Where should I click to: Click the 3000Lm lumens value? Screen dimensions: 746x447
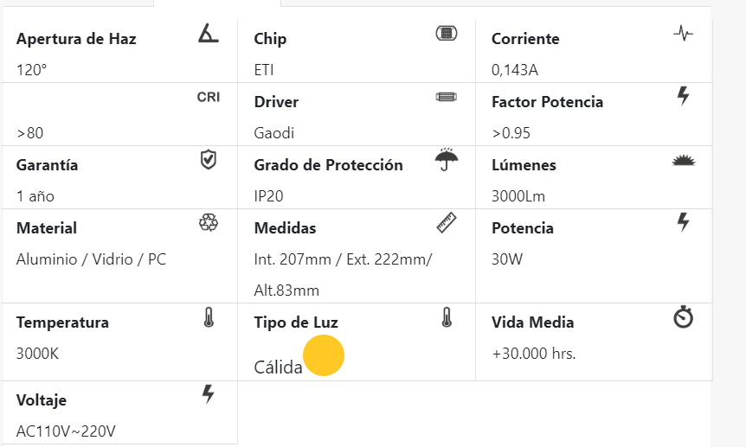coord(518,196)
